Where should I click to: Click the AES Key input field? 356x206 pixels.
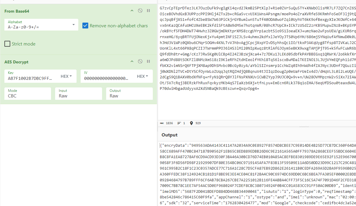(31, 78)
